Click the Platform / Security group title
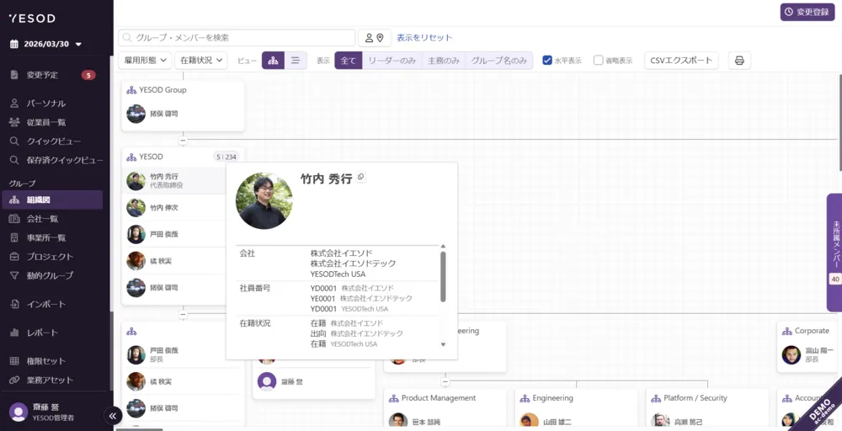The image size is (842, 431). click(x=695, y=398)
